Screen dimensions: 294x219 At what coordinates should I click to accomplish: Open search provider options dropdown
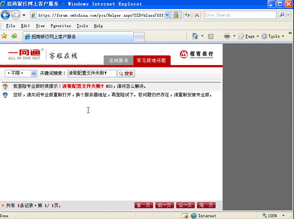[x=288, y=15]
